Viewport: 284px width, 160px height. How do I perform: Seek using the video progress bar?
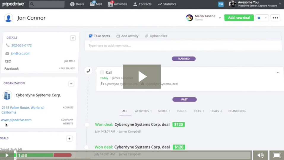[x=134, y=155]
